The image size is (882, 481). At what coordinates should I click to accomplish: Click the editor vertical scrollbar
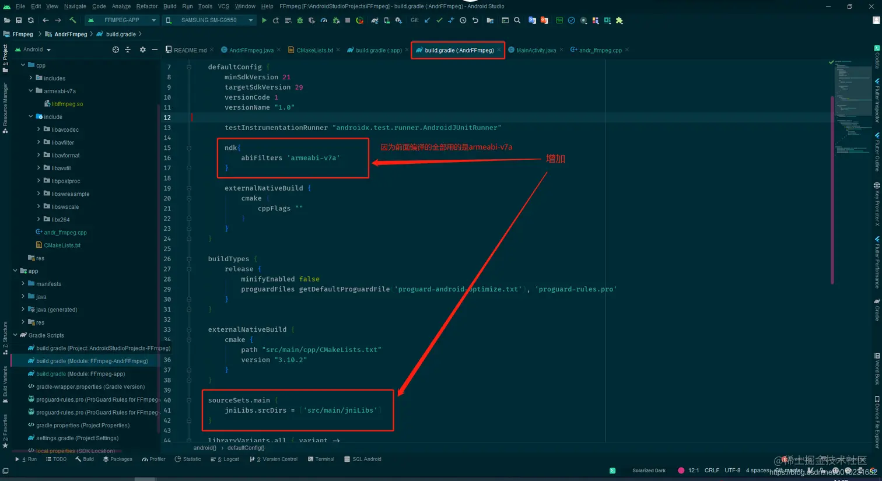coord(832,189)
